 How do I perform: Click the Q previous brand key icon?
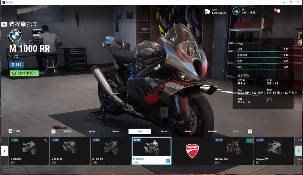54,131
